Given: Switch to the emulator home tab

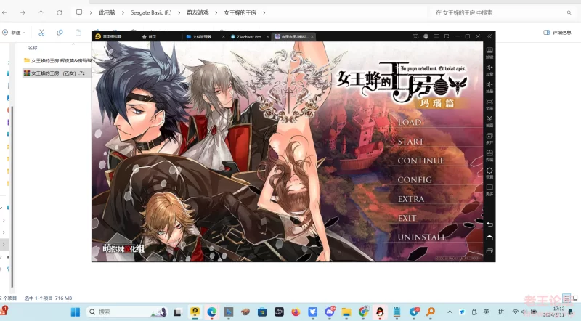Looking at the screenshot, I should pos(149,37).
